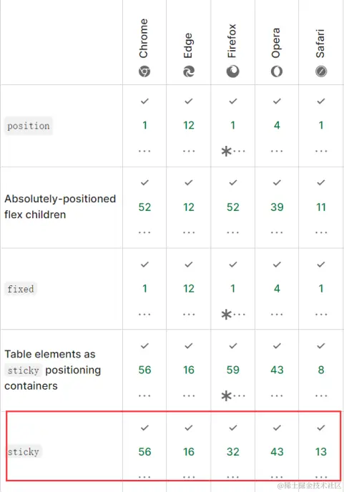Click asterisk note icon in fixed Firefox cell

(x=226, y=315)
